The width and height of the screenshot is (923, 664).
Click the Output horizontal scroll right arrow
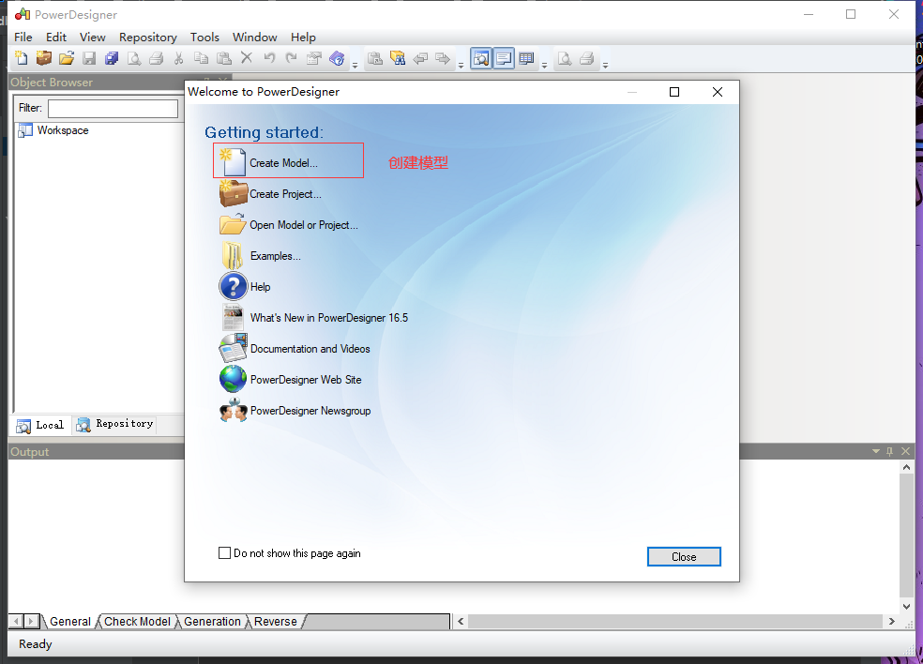(891, 621)
